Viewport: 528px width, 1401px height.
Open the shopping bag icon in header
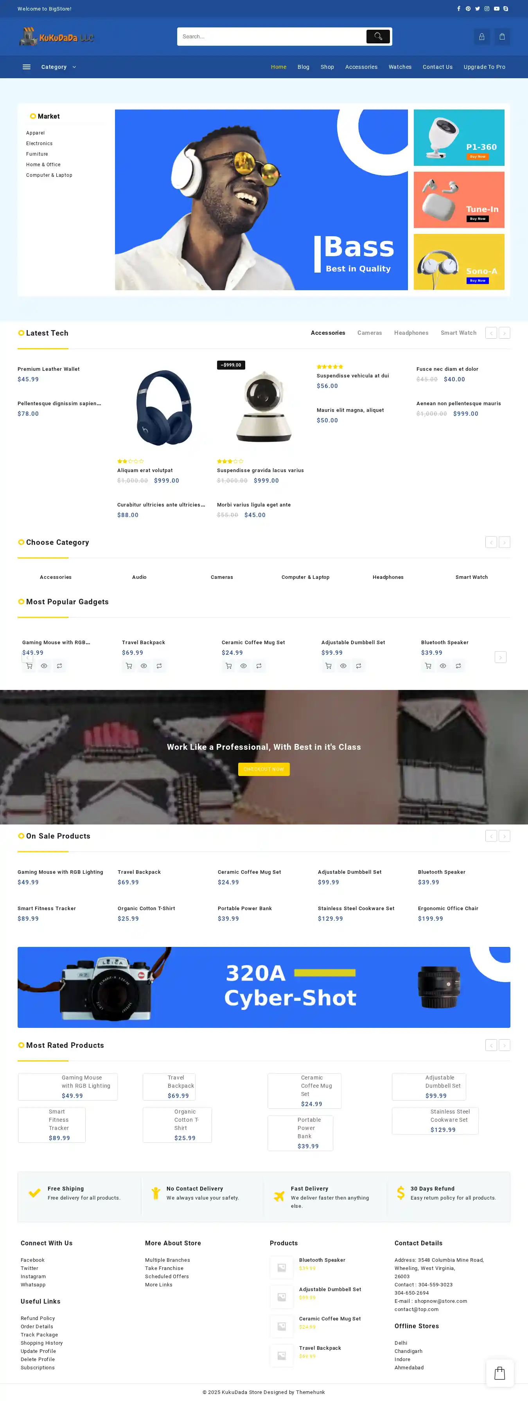coord(502,36)
